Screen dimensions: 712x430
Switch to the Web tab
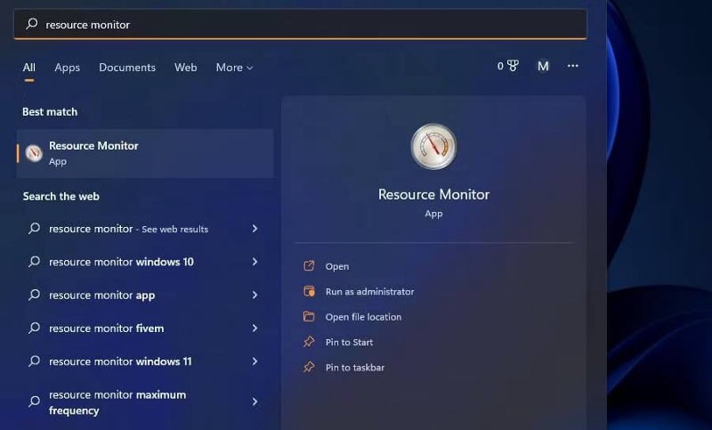coord(186,67)
